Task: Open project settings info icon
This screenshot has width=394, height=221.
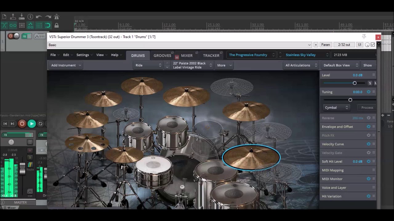Action: coord(30,17)
